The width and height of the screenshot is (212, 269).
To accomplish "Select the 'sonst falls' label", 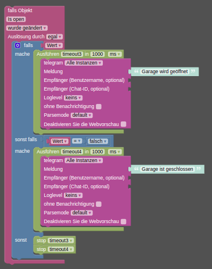I will (x=26, y=139).
